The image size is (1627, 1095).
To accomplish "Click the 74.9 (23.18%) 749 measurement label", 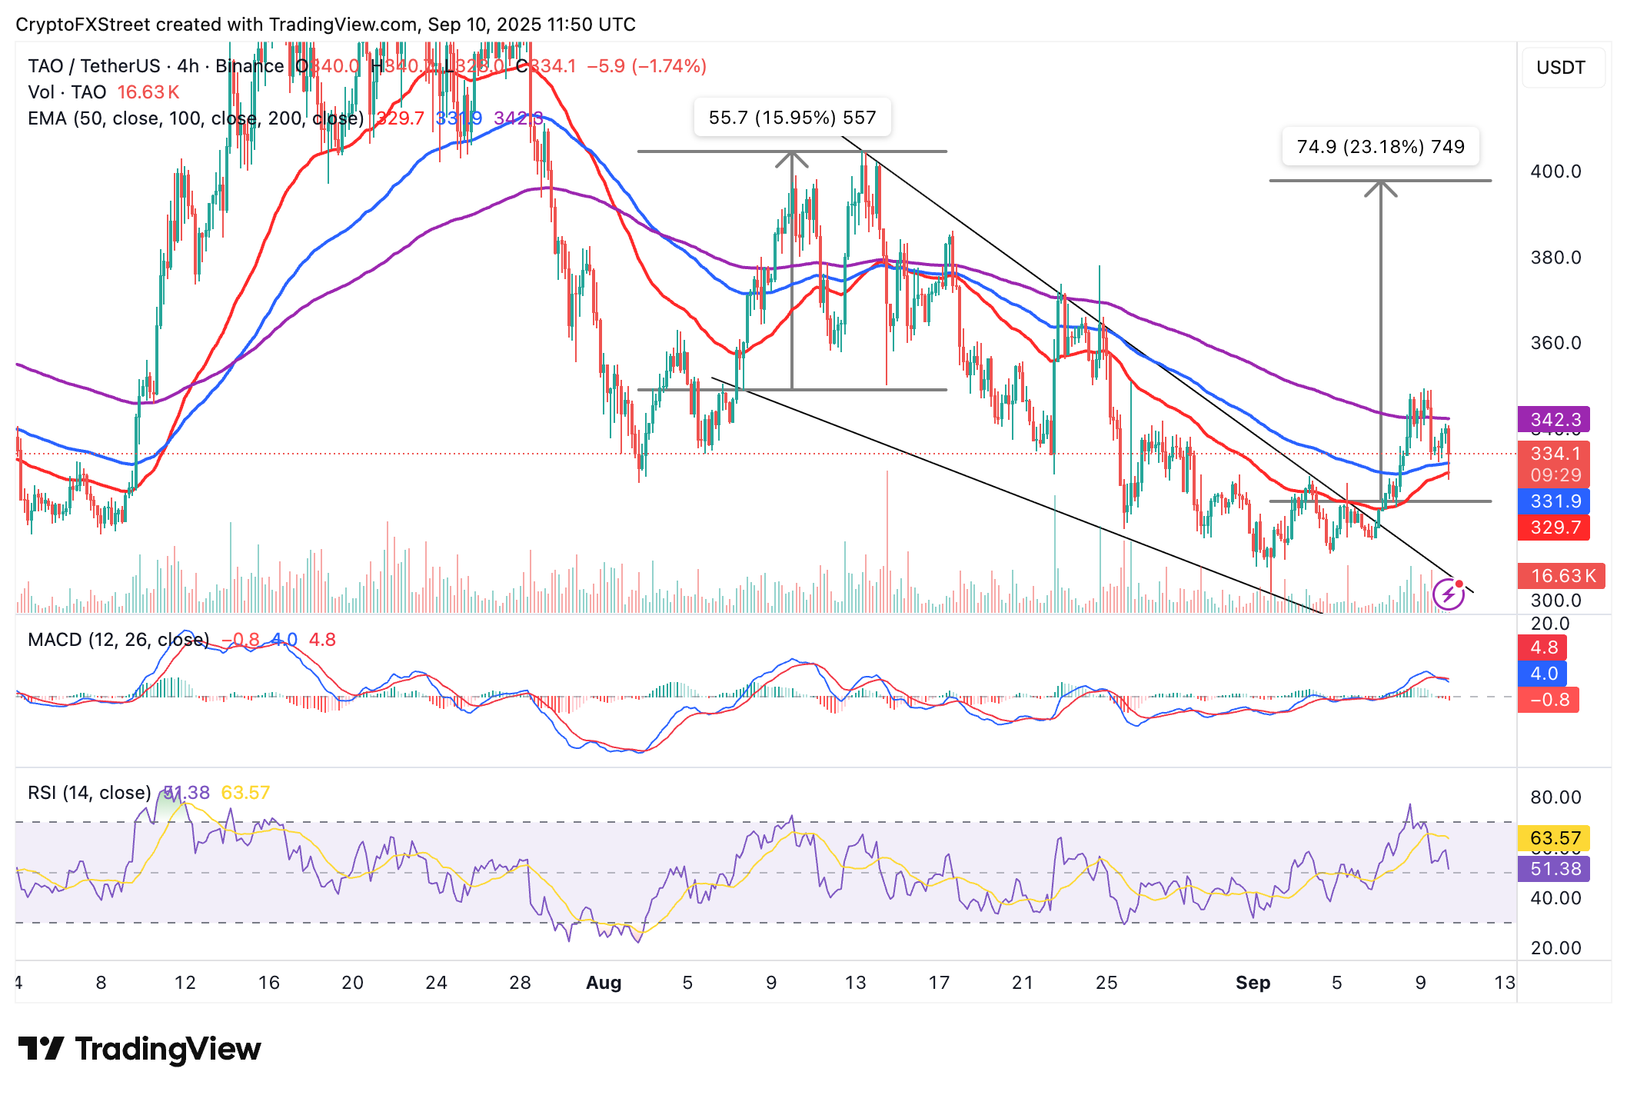I will coord(1380,147).
